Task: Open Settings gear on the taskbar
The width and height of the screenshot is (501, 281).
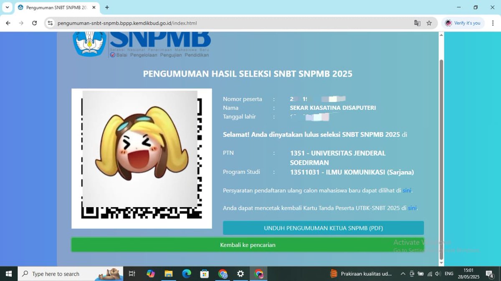Action: (240, 274)
